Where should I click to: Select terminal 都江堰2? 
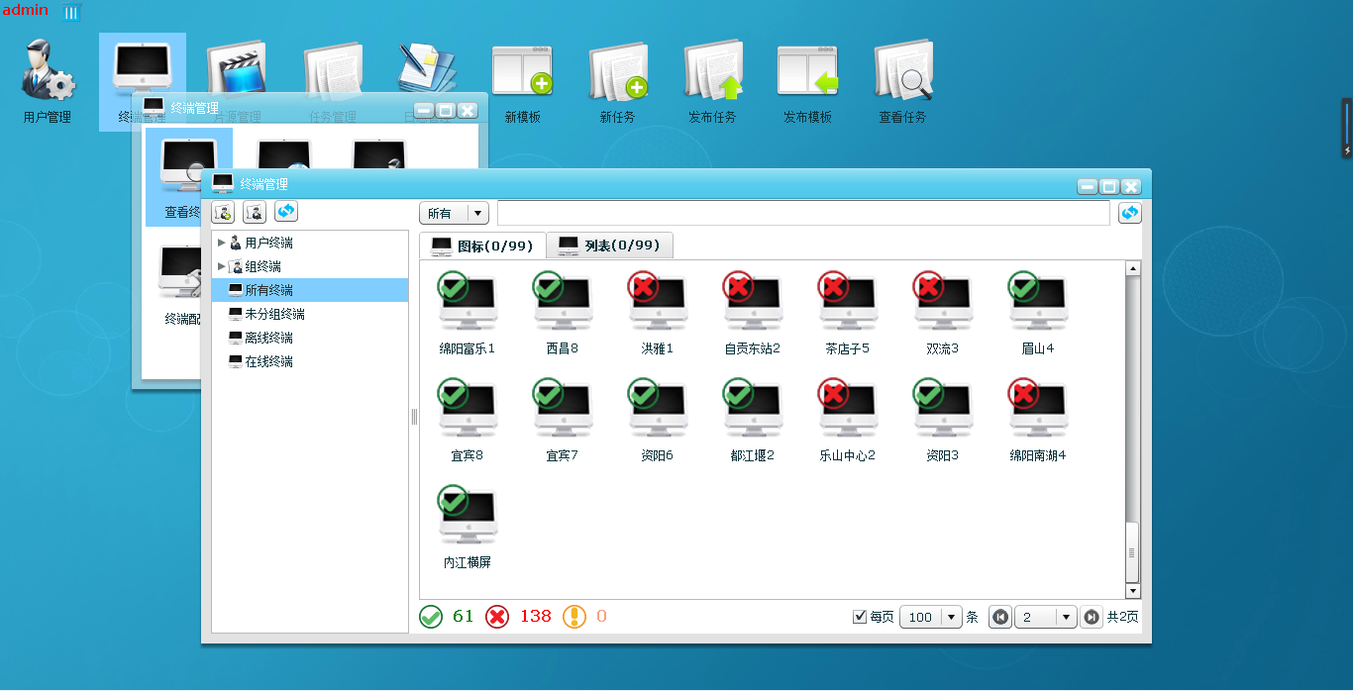tap(753, 420)
